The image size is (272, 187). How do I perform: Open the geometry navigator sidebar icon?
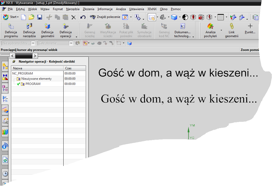coord(5,110)
